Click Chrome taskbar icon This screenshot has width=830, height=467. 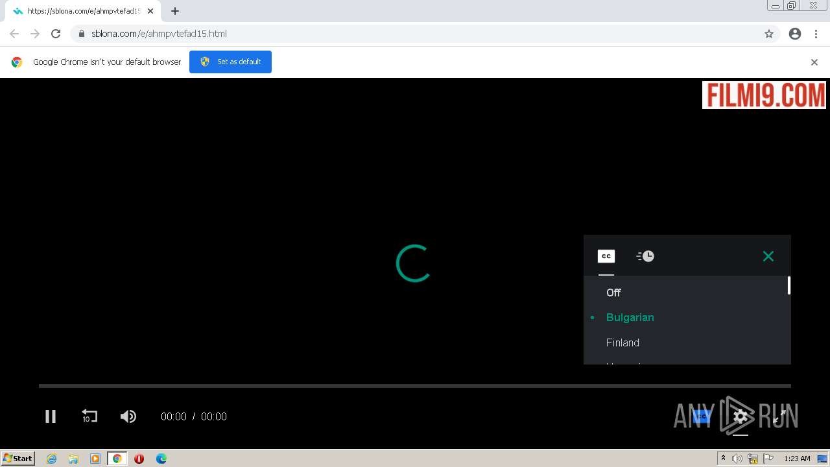(117, 459)
